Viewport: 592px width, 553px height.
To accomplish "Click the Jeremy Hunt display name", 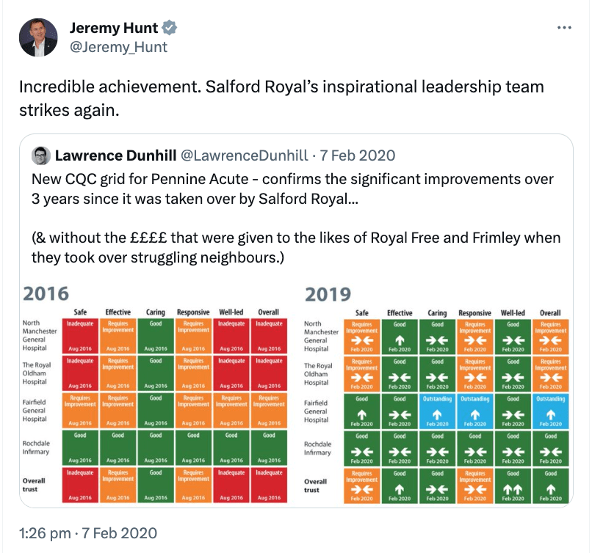I will point(114,29).
